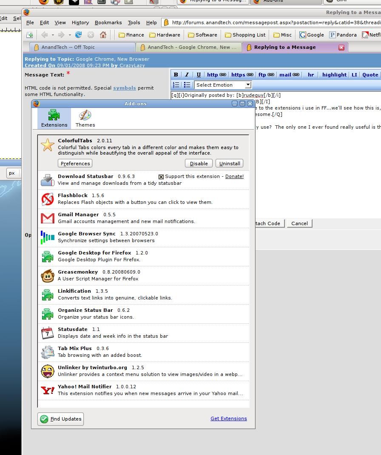The width and height of the screenshot is (381, 455).
Task: Open the Tools menu
Action: [x=134, y=23]
